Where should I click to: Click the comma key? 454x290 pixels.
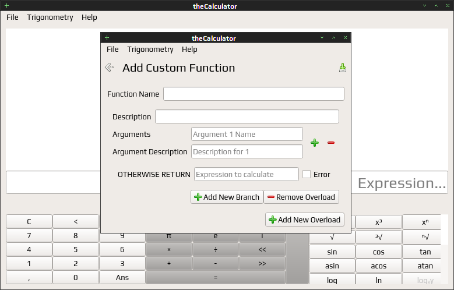pyautogui.click(x=29, y=277)
